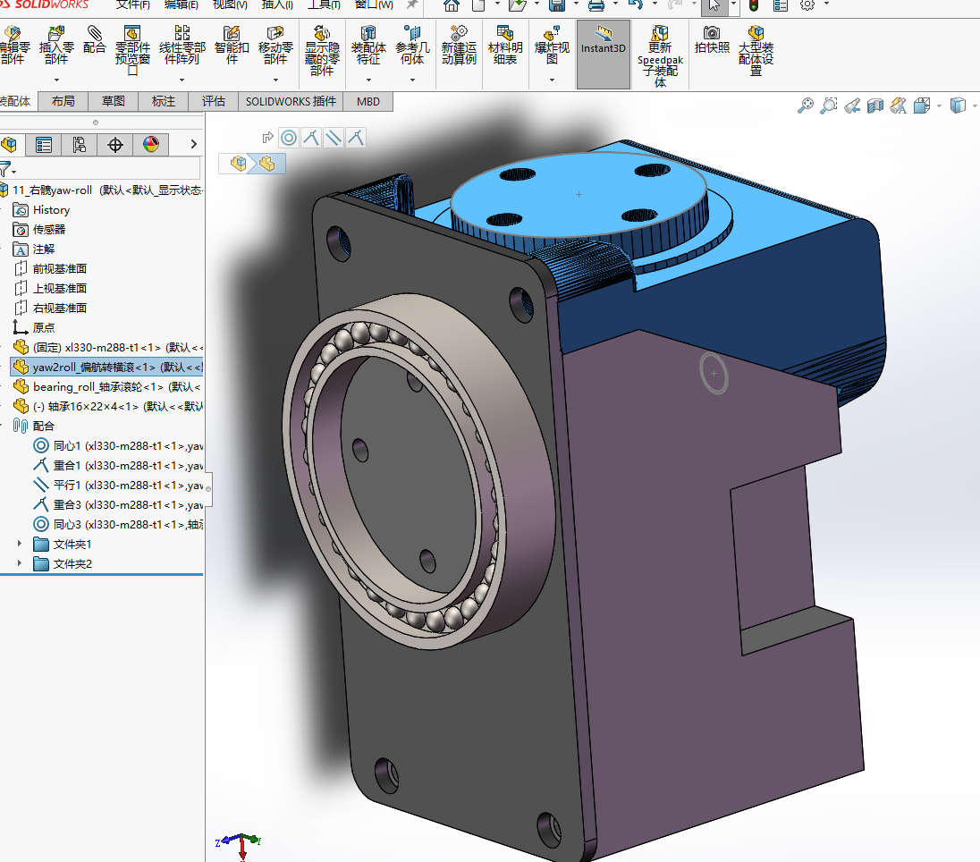Open the 视图(V) menu

pos(230,5)
